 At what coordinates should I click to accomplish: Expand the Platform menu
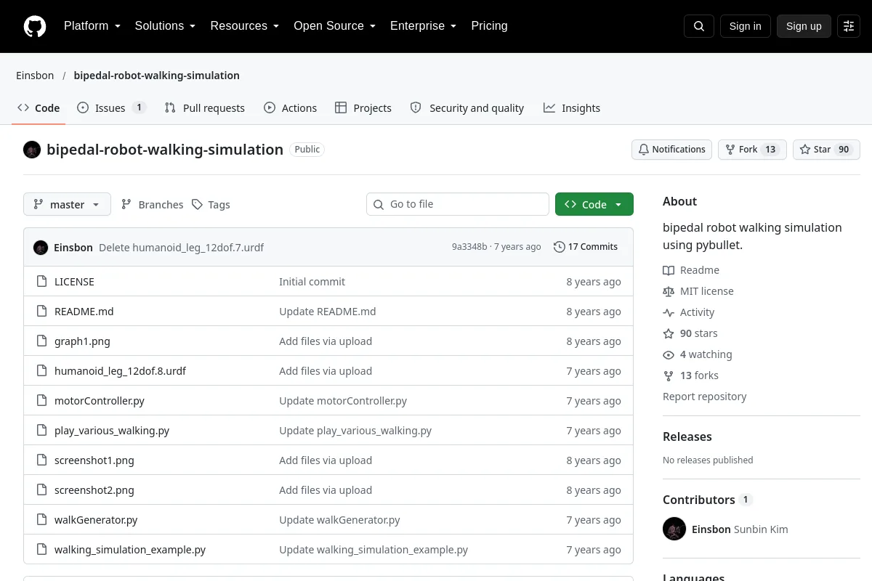[92, 26]
